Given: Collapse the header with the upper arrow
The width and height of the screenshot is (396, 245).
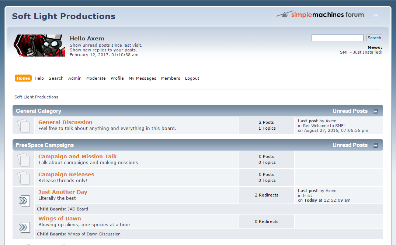Looking at the screenshot, I should [x=376, y=15].
